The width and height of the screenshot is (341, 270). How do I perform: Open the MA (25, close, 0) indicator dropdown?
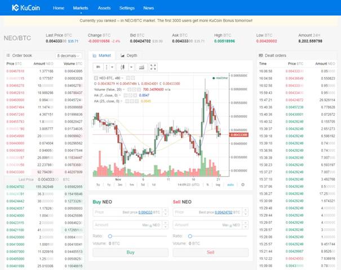(121, 101)
